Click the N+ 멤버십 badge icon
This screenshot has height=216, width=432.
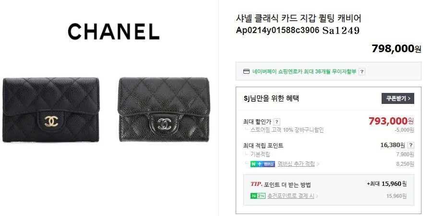(x=263, y=164)
